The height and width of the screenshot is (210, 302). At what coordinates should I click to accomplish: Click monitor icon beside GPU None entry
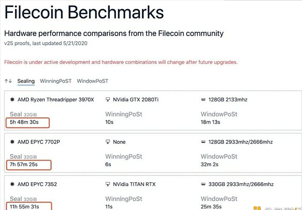click(108, 142)
